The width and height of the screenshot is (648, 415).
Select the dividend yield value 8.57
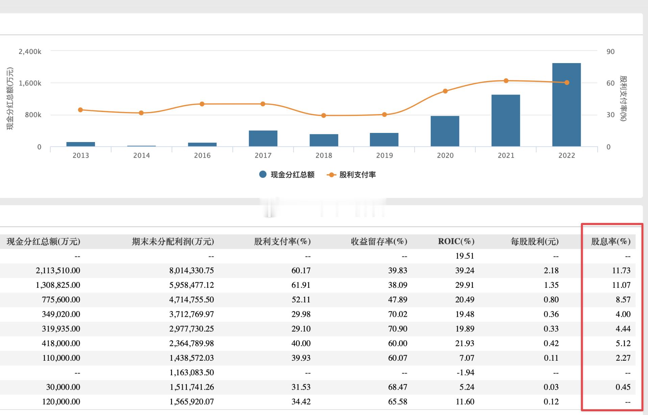pos(623,300)
